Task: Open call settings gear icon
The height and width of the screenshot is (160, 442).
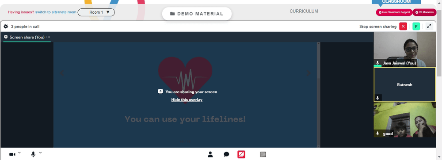Action: point(6,27)
